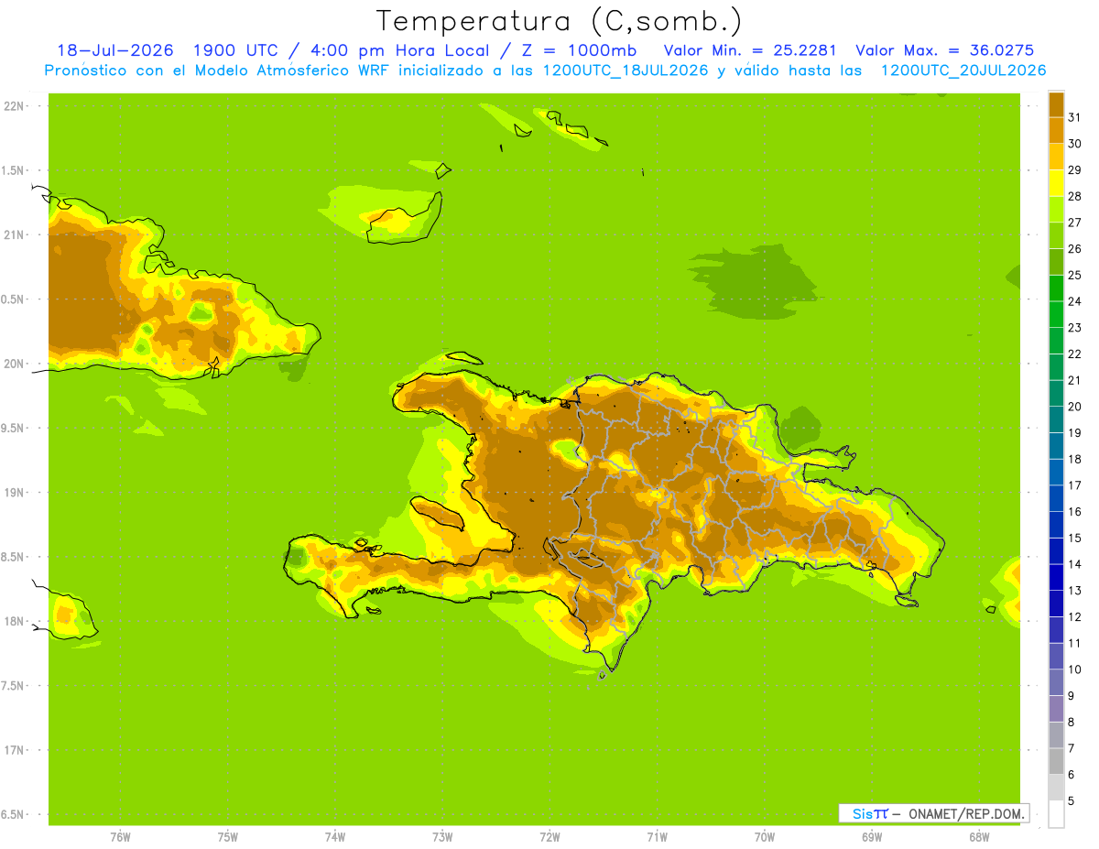Click the "71W" longitude label
The image size is (1099, 849).
657,837
